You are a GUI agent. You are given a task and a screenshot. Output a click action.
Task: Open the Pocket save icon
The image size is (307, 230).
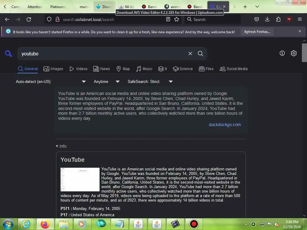point(257,19)
